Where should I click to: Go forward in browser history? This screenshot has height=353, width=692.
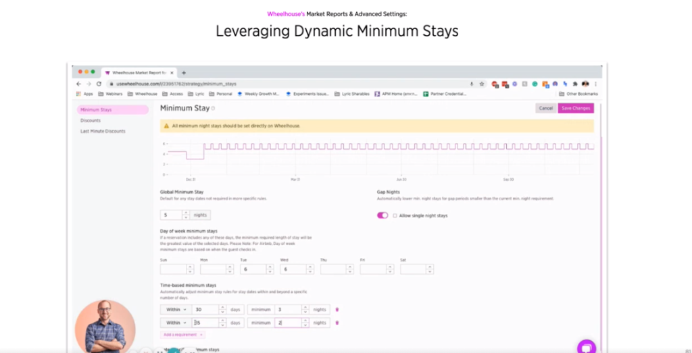89,84
